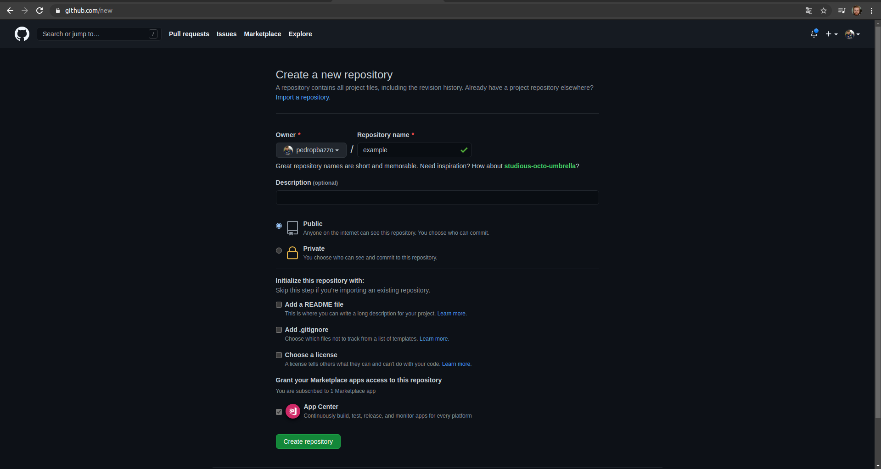881x469 pixels.
Task: Click the App Center app icon
Action: [293, 411]
